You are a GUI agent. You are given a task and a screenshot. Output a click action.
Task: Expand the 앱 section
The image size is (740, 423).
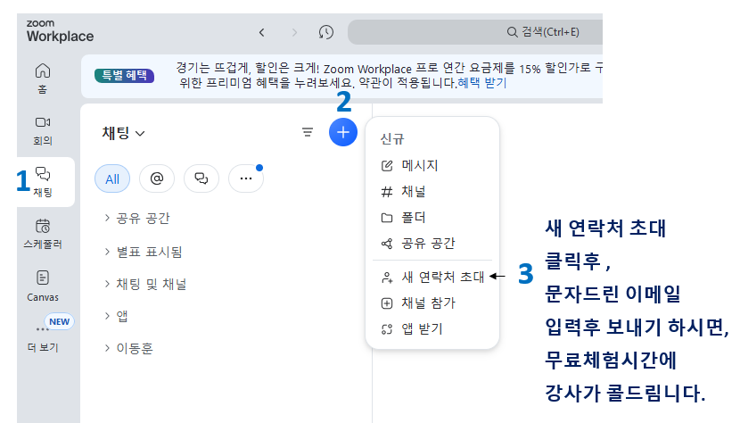click(116, 316)
